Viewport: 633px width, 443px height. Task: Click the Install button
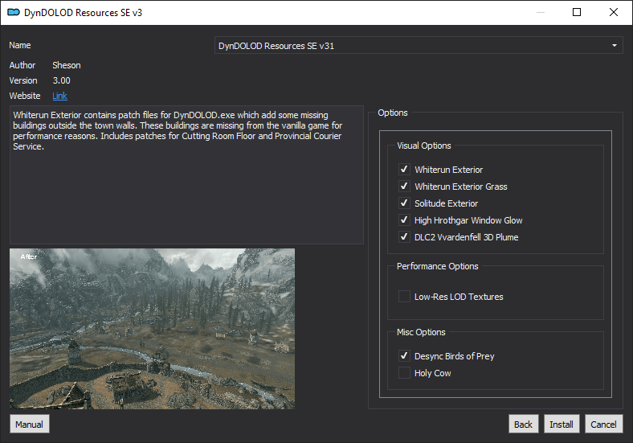[562, 424]
